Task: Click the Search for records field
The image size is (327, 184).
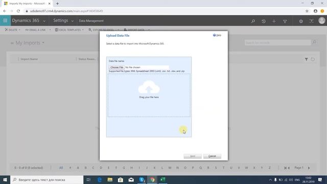Action: coord(278,43)
